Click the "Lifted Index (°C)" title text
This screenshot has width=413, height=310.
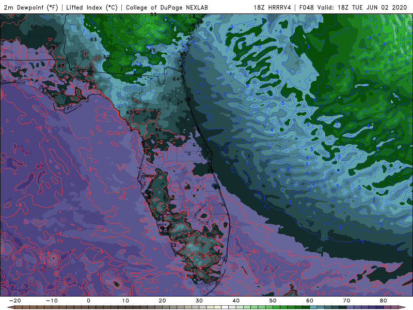pyautogui.click(x=92, y=7)
